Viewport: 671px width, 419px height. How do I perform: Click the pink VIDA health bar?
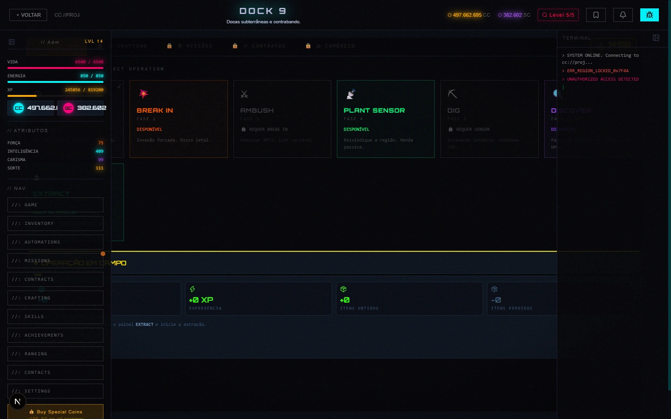pos(55,68)
